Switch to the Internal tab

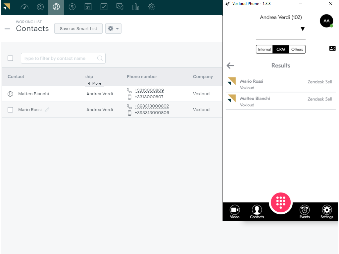pos(264,49)
